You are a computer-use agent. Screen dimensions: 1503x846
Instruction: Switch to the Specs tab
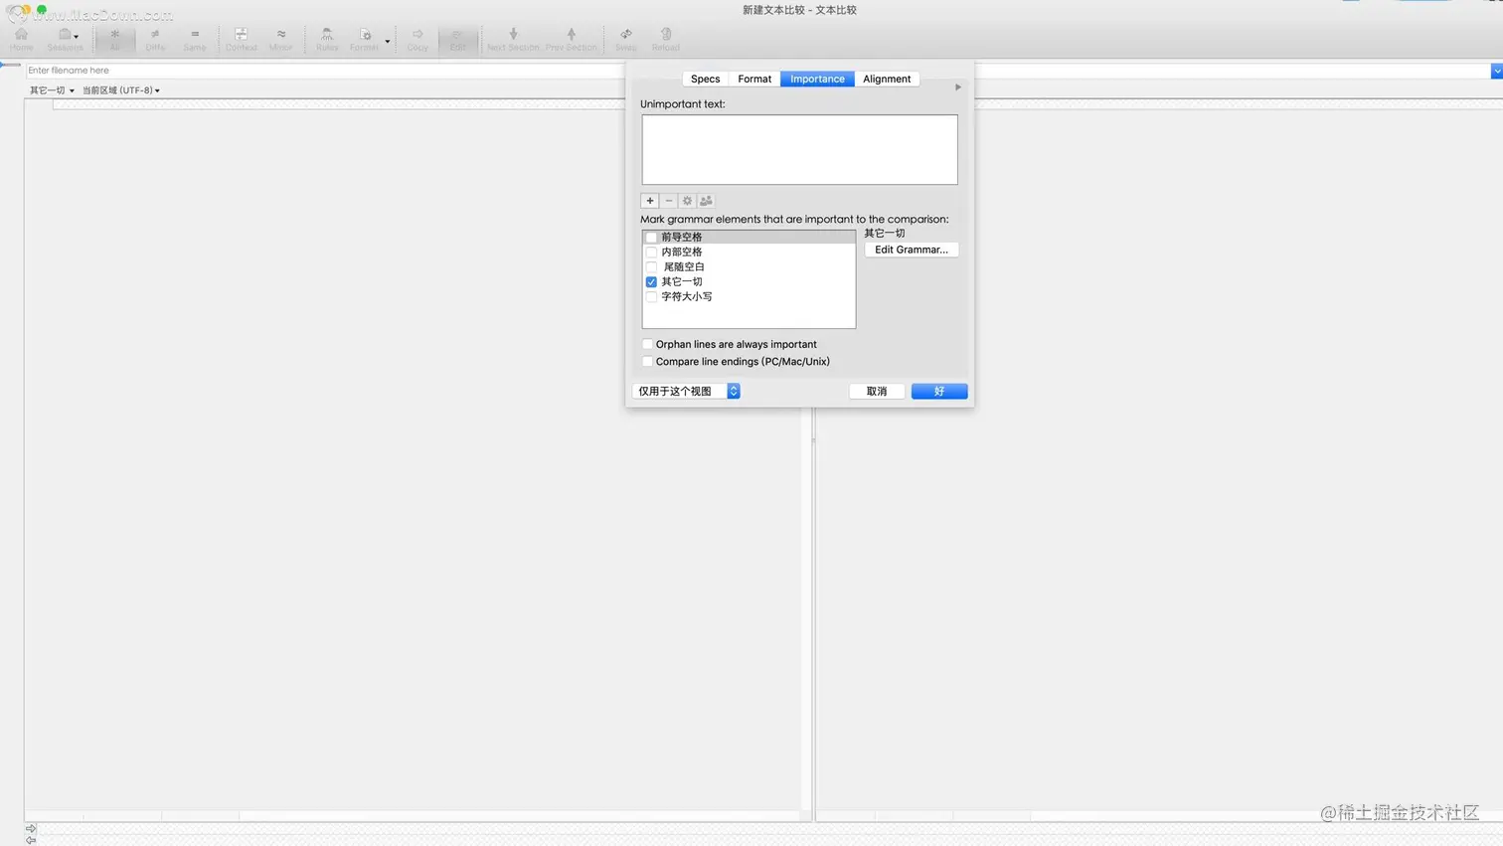pos(705,79)
